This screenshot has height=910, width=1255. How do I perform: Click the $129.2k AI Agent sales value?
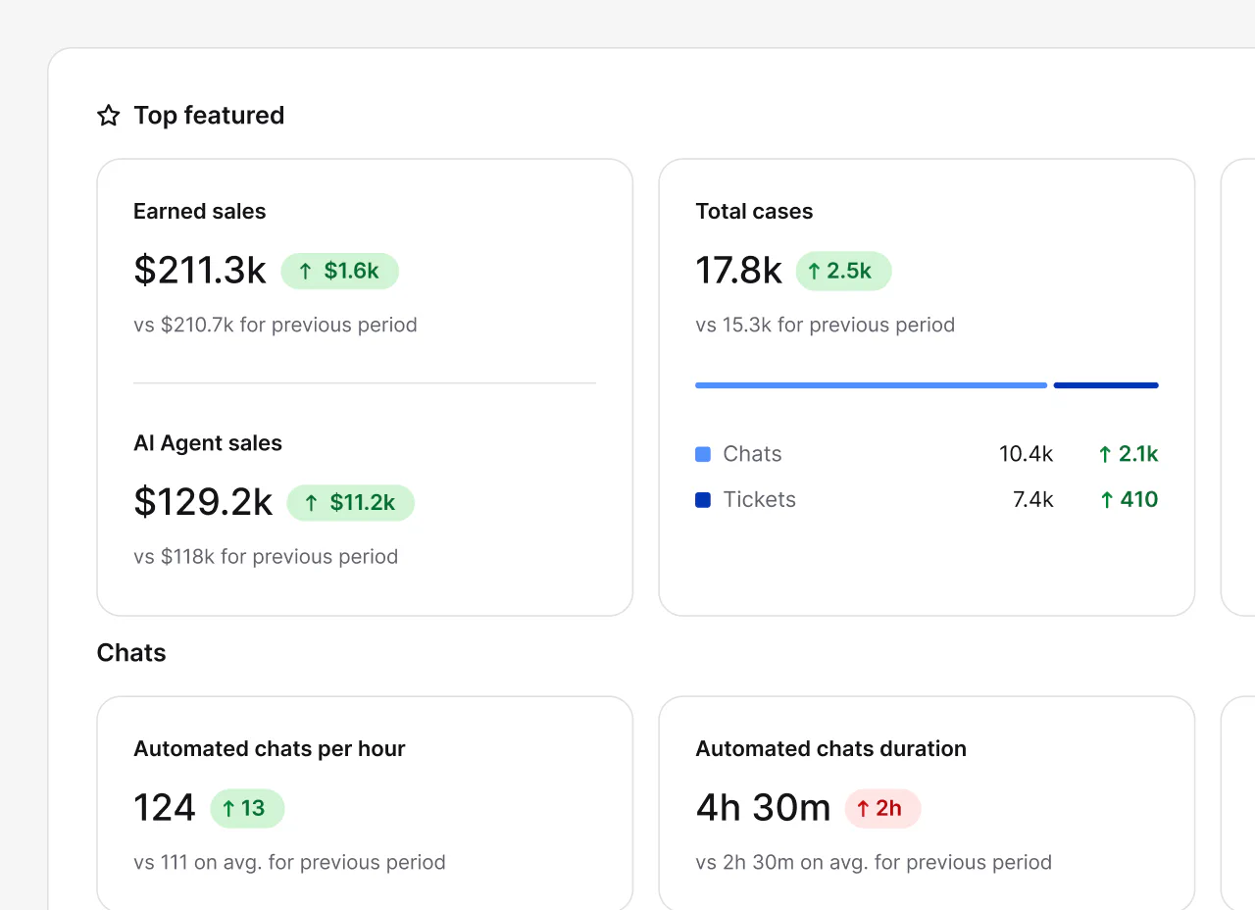pyautogui.click(x=203, y=502)
